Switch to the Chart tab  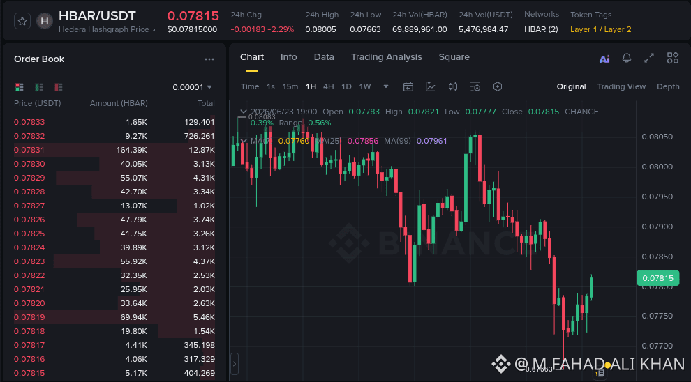(x=252, y=57)
